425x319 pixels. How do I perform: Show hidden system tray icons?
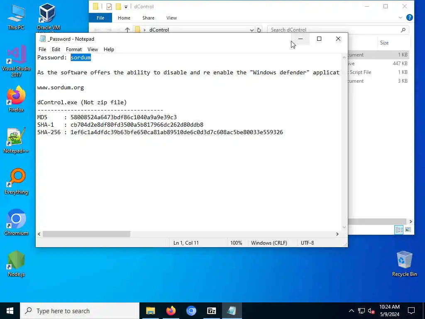(x=351, y=311)
